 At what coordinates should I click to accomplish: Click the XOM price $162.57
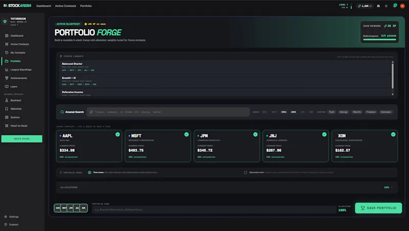(343, 150)
